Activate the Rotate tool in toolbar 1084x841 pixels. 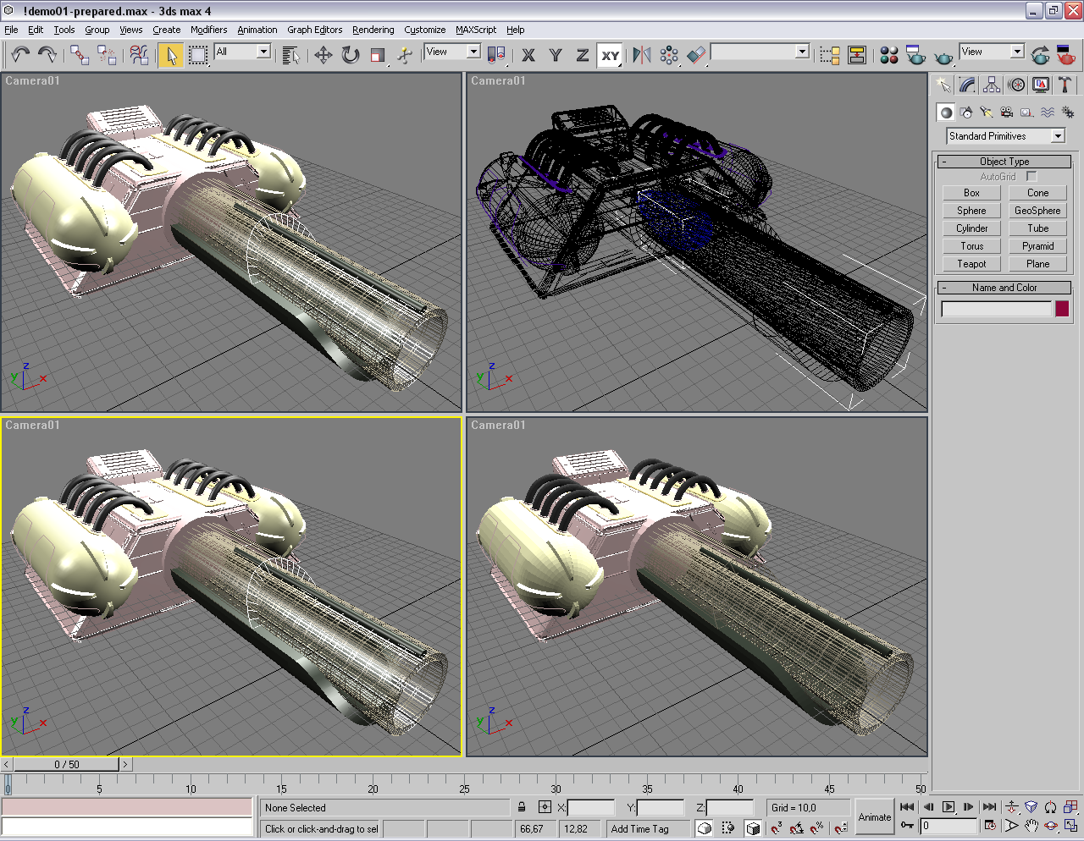350,55
